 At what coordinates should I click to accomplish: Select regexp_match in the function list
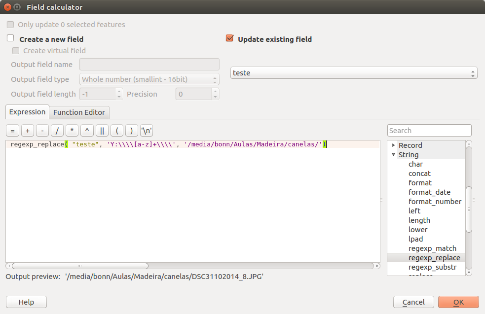432,248
